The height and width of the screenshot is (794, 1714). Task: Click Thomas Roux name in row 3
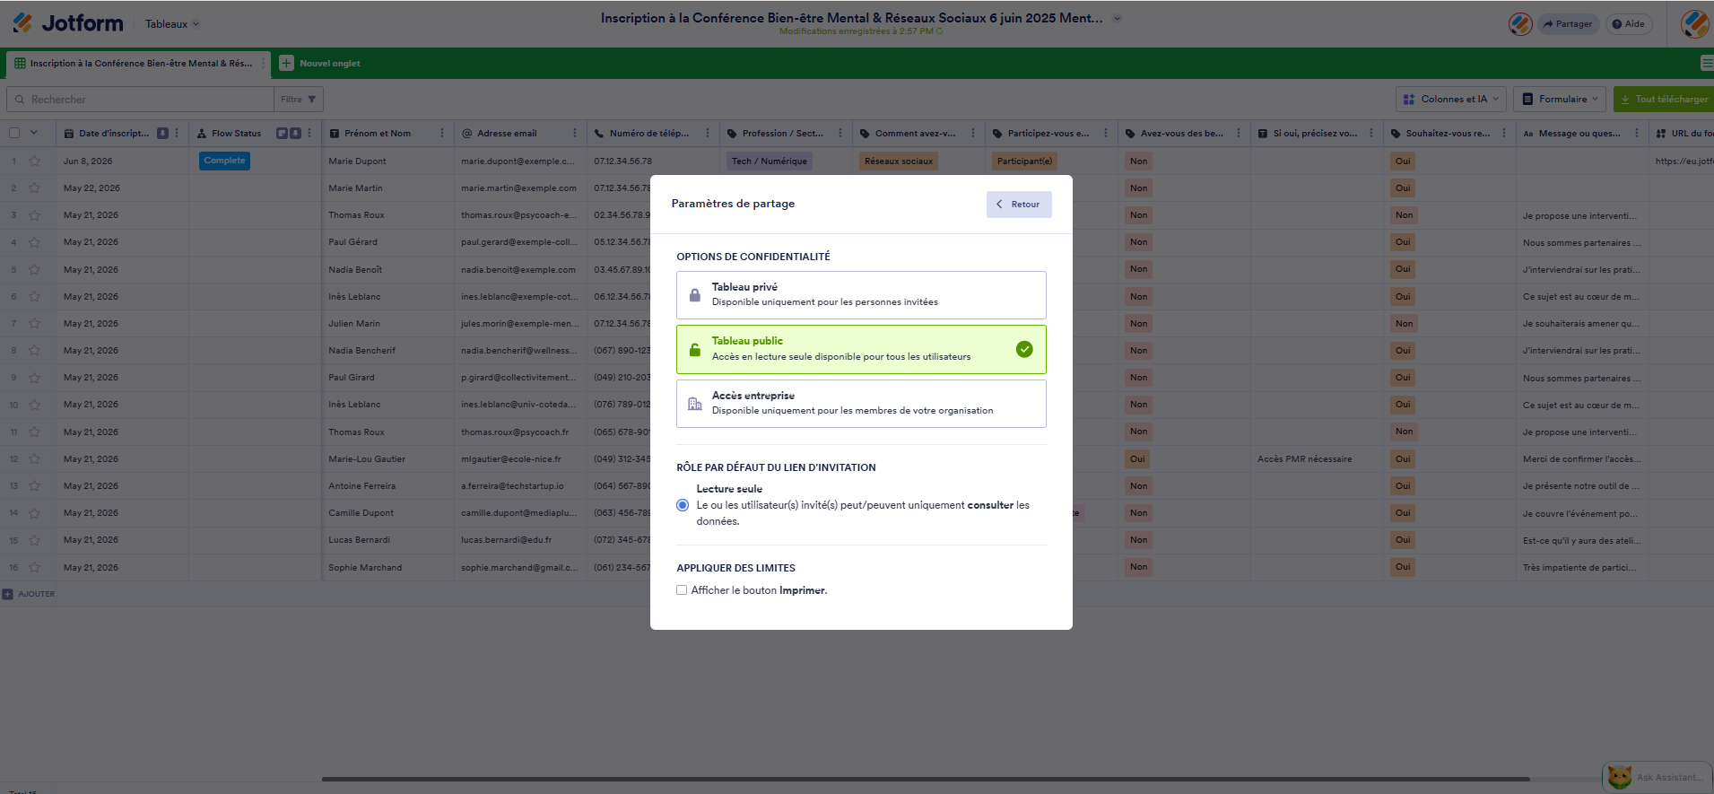(x=356, y=215)
